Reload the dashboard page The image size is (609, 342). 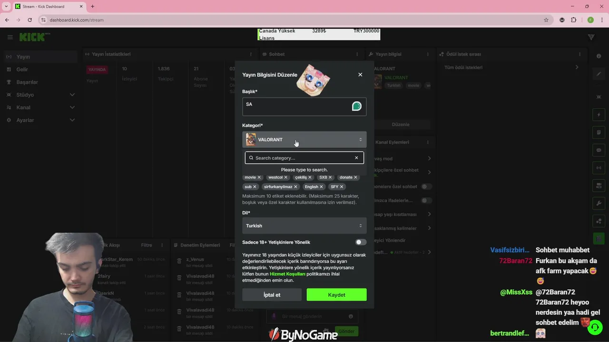[29, 20]
